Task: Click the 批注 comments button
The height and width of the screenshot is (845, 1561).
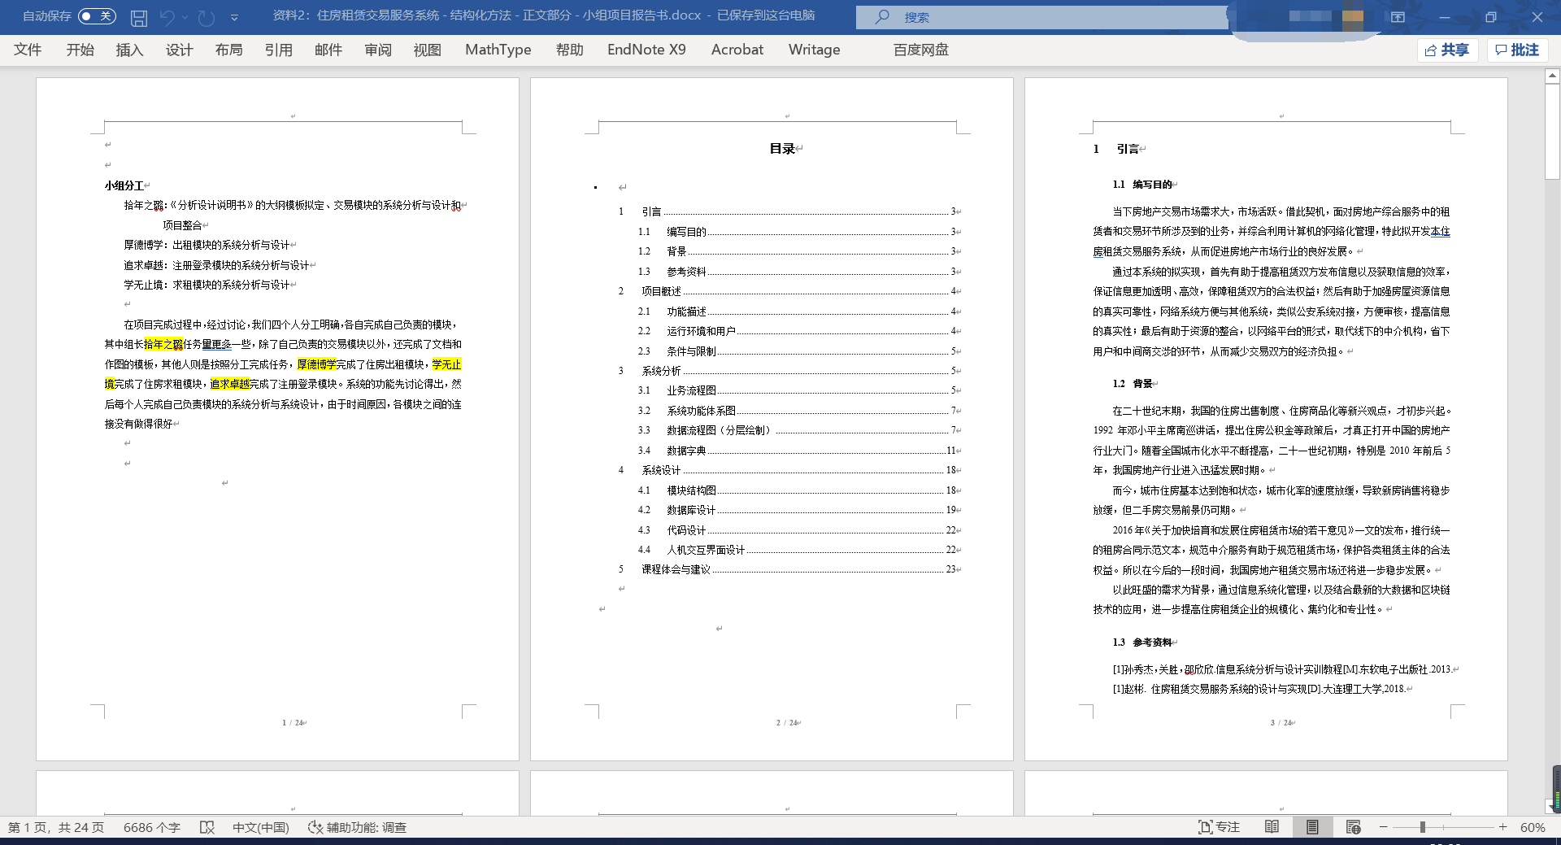Action: point(1517,50)
